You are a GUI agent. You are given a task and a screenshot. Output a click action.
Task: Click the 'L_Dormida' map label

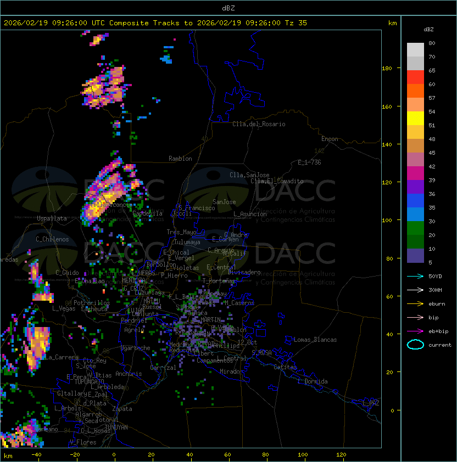tap(313, 381)
